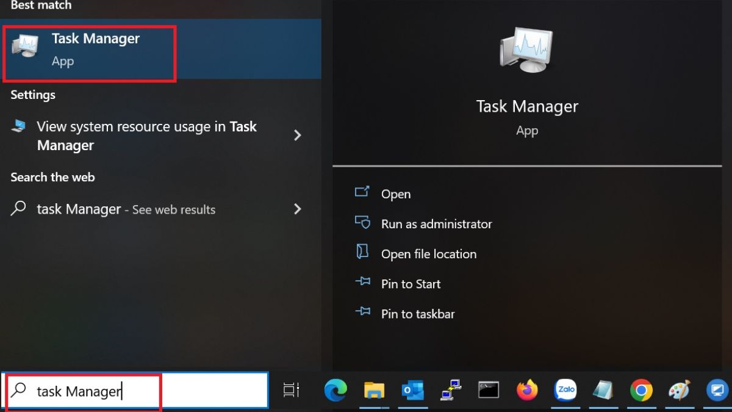Screen dimensions: 732x412
Task: Launch Microsoft Edge from the taskbar
Action: [337, 389]
